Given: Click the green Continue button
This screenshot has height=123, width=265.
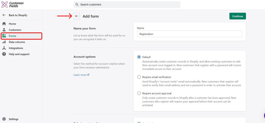Looking at the screenshot, I should click(238, 16).
